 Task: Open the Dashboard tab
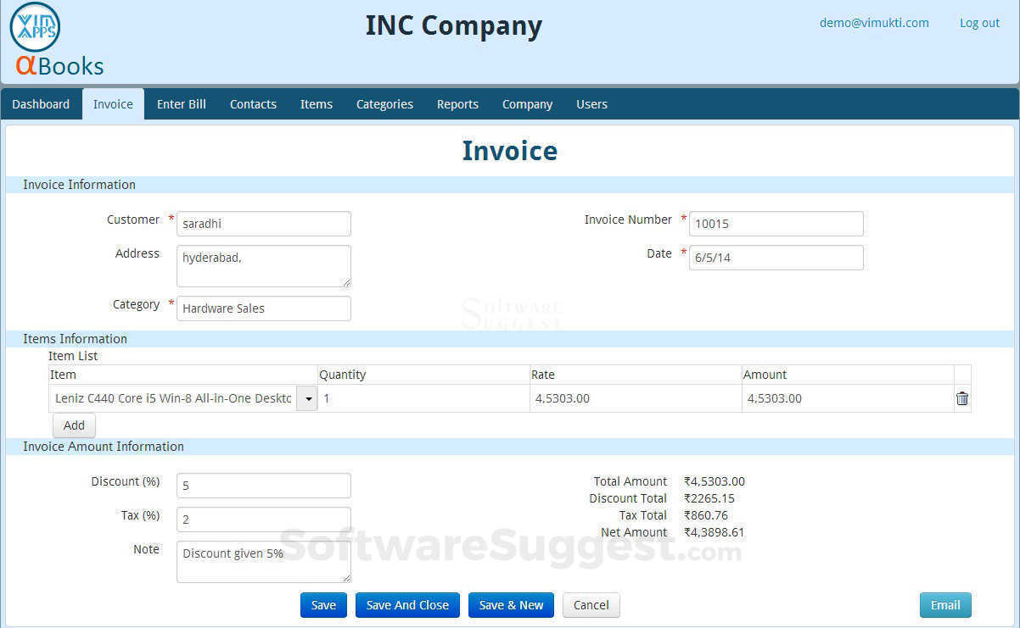[x=41, y=104]
